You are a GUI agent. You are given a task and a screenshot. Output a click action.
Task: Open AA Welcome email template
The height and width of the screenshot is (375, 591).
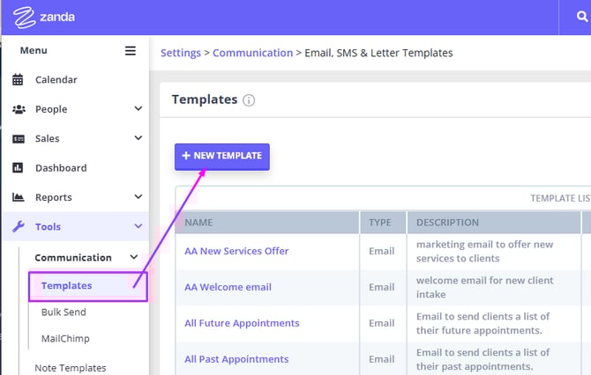[x=228, y=287]
